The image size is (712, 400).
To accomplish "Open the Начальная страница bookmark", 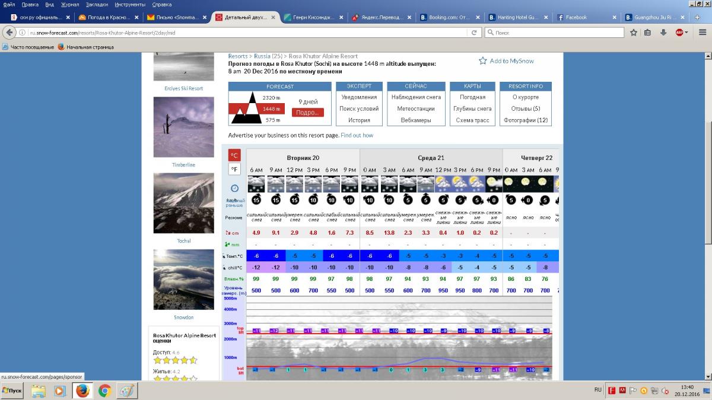I will click(85, 47).
